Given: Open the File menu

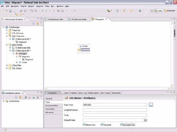Looking at the screenshot, I should [x=2, y=6].
